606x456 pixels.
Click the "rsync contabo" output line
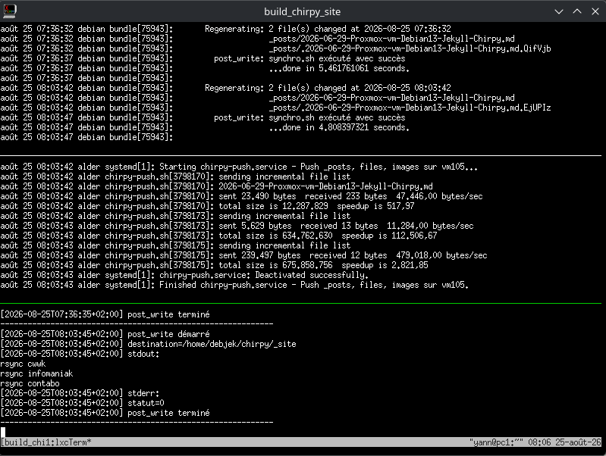coord(30,383)
